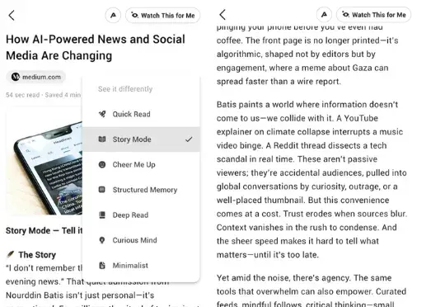The width and height of the screenshot is (445, 307).
Task: Click the Story Mode book icon
Action: click(x=102, y=139)
